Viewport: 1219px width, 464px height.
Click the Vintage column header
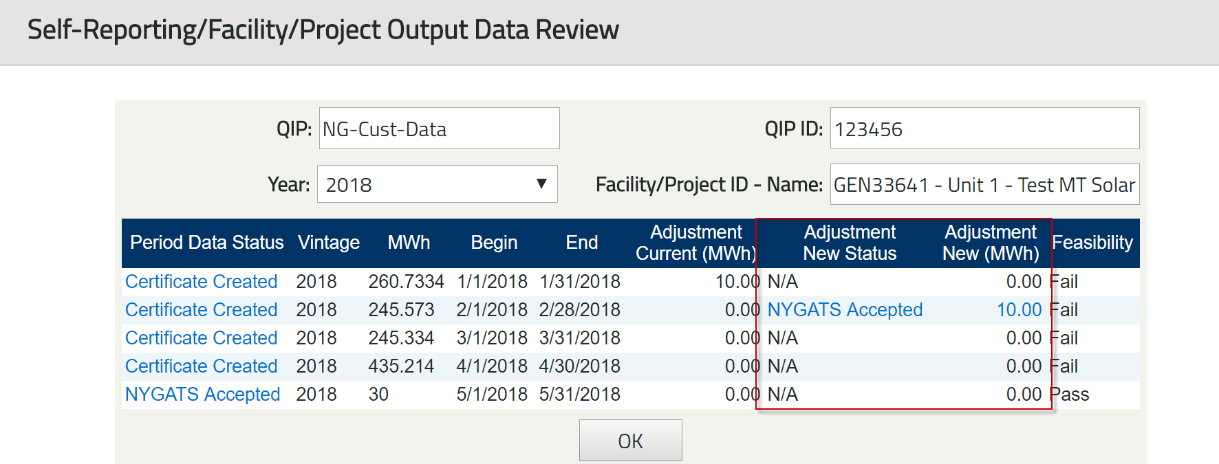[328, 243]
